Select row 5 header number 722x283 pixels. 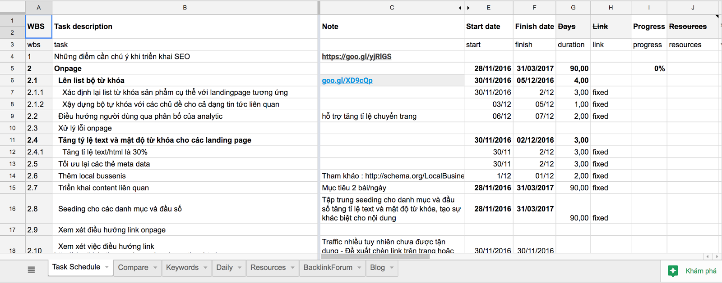coord(12,68)
